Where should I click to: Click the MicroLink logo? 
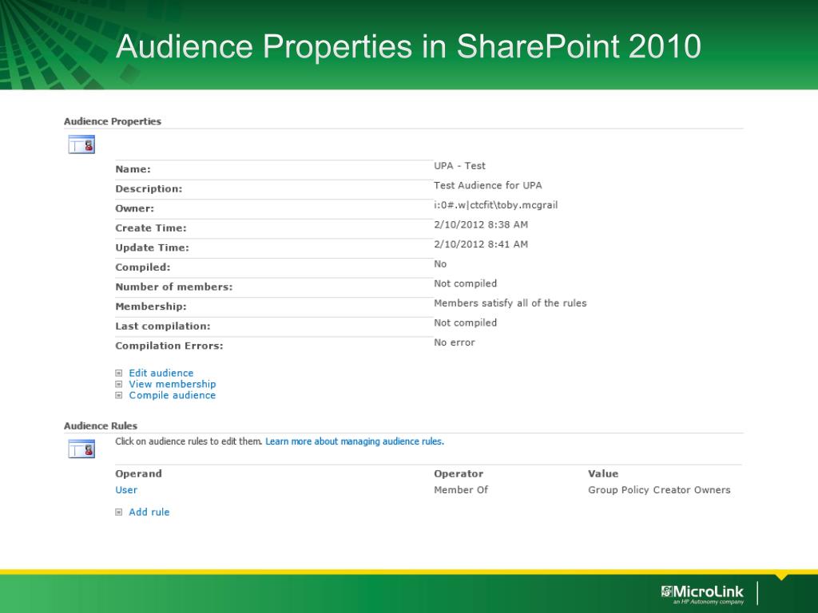[702, 594]
